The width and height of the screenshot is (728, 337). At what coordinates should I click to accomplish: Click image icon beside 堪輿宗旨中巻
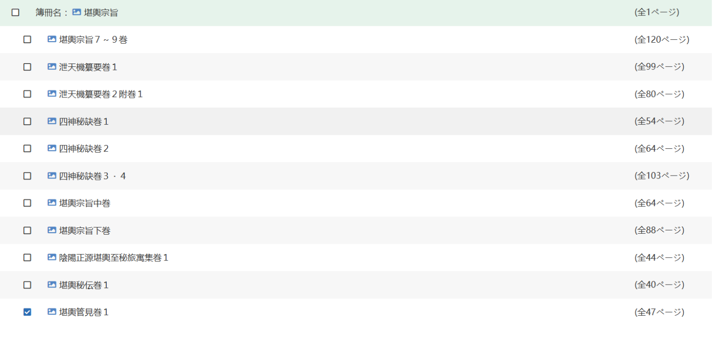tap(52, 203)
